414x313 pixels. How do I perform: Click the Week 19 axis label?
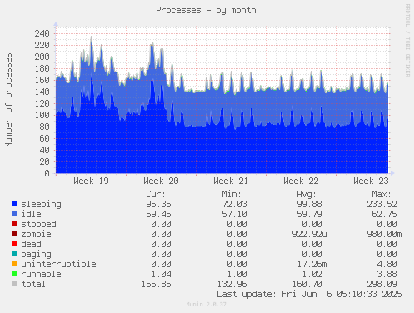click(x=91, y=181)
